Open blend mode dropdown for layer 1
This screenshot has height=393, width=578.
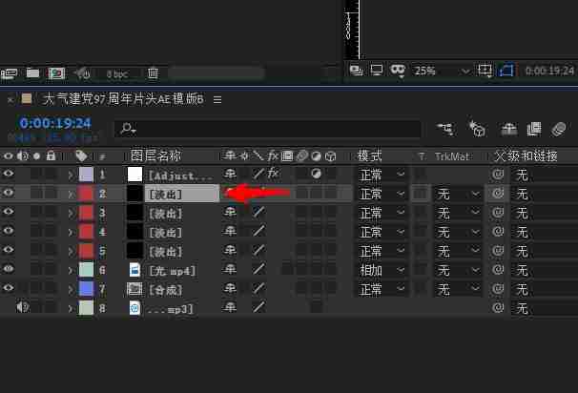[382, 175]
